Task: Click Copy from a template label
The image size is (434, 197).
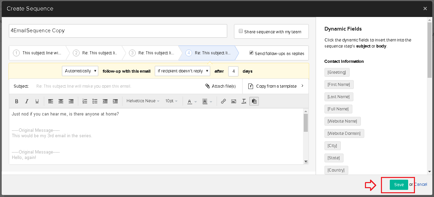Action: 277,86
